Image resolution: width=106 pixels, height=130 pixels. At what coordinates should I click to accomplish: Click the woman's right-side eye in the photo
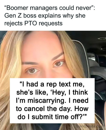click(x=59, y=64)
